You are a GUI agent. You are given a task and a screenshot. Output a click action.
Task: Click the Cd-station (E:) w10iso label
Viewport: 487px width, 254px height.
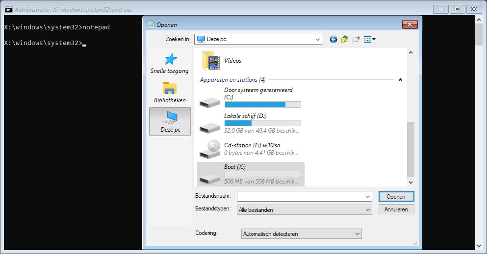(252, 145)
